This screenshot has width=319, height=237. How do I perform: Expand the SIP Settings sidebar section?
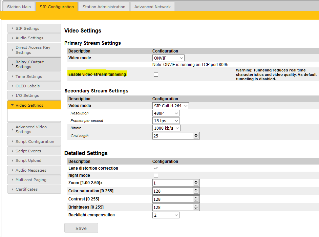[x=34, y=28]
